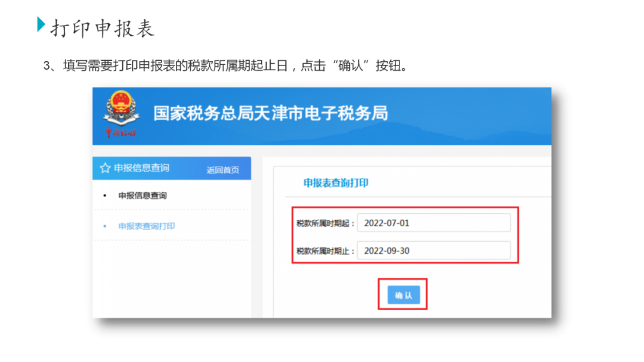Click the 申报表查询打印 panel heading

(x=336, y=183)
